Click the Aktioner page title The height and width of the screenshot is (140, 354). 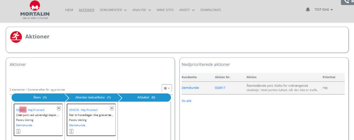click(37, 36)
